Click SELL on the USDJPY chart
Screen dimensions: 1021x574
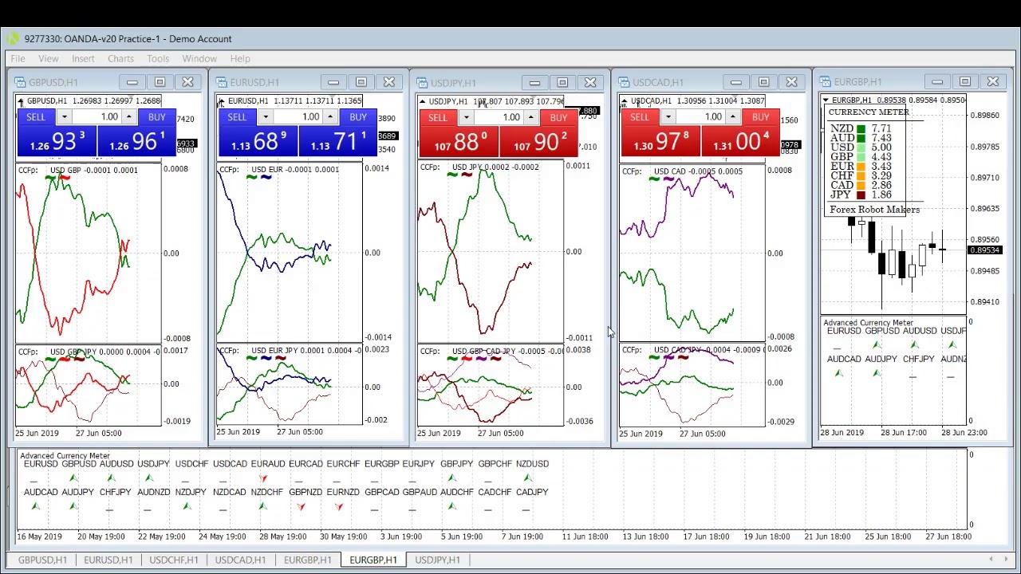438,118
